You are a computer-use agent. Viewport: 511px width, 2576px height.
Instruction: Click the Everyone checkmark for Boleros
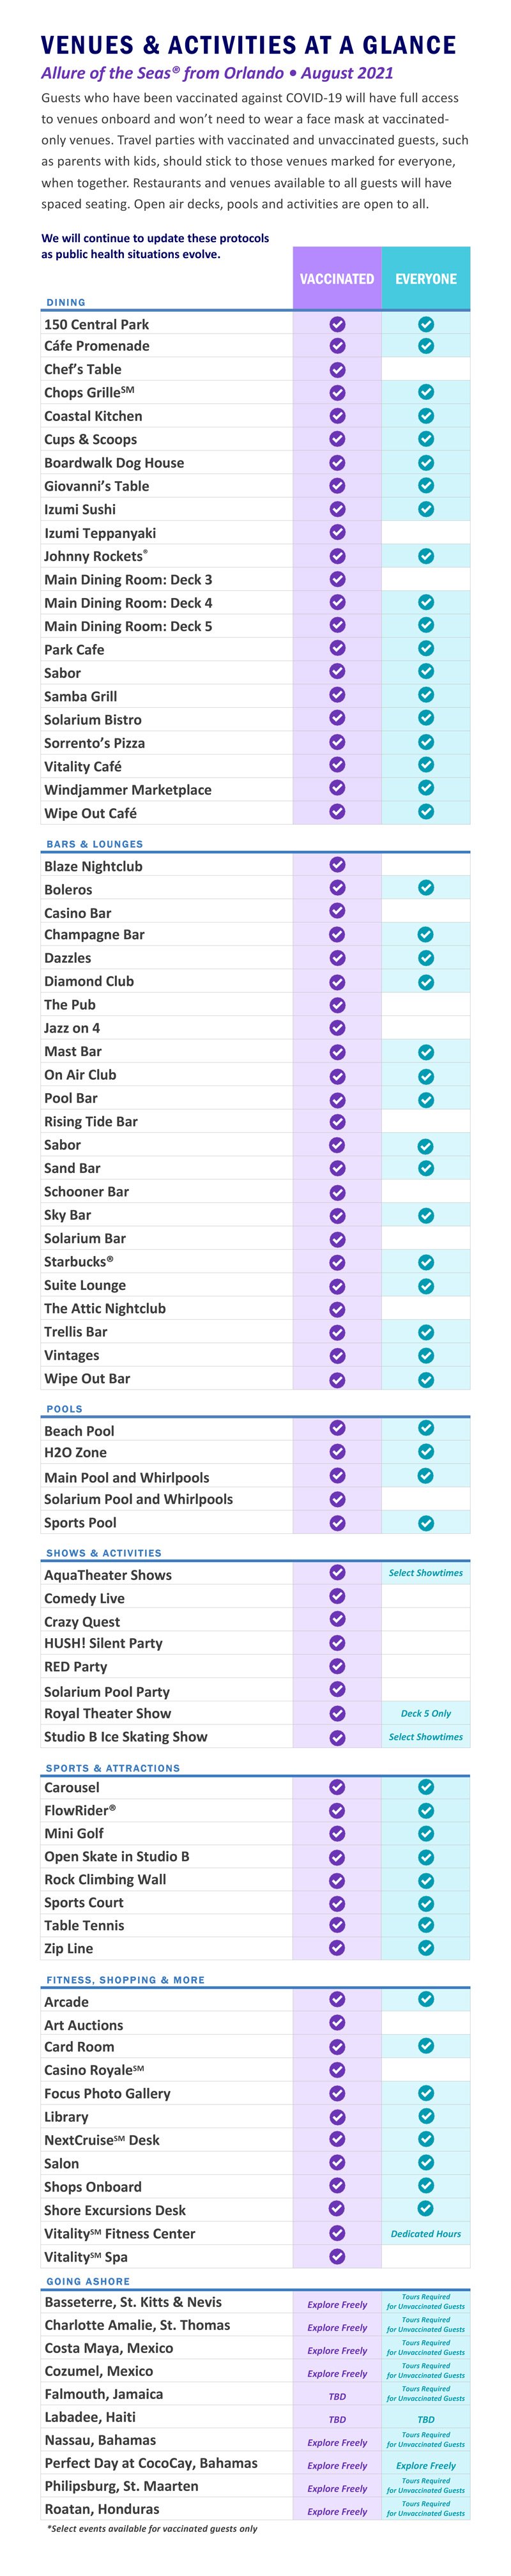426,888
